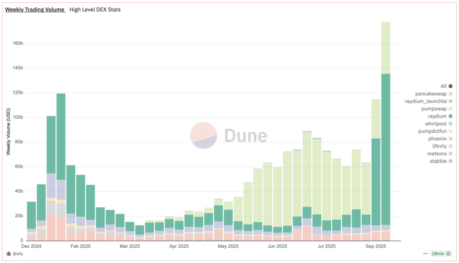The width and height of the screenshot is (459, 263).
Task: Click the Jun 2025 x-axis label
Action: (x=277, y=246)
